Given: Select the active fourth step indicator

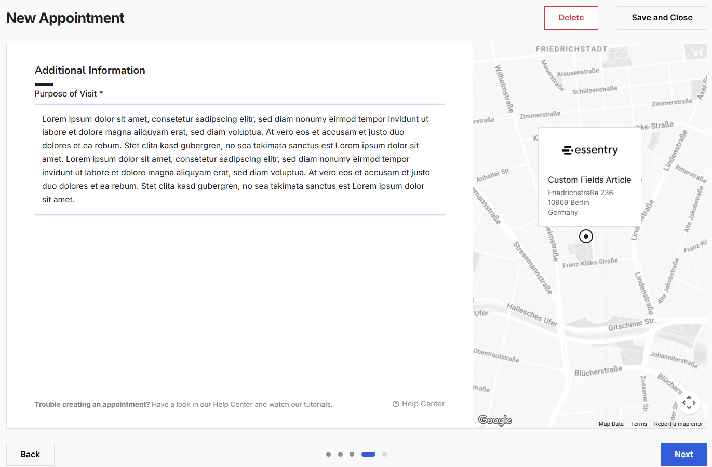Looking at the screenshot, I should click(x=368, y=454).
